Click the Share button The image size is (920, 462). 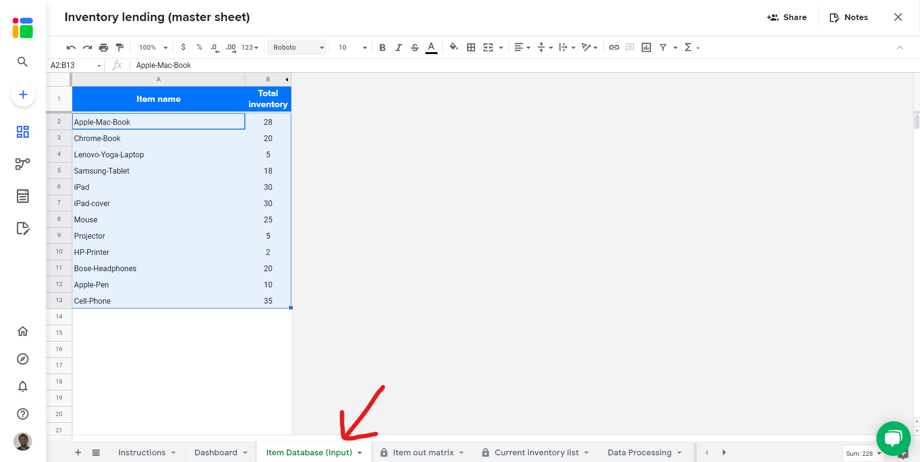787,17
